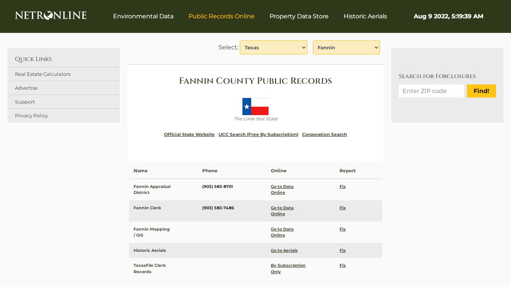Select the Fannin Mapping / GIS name cell

(152, 232)
